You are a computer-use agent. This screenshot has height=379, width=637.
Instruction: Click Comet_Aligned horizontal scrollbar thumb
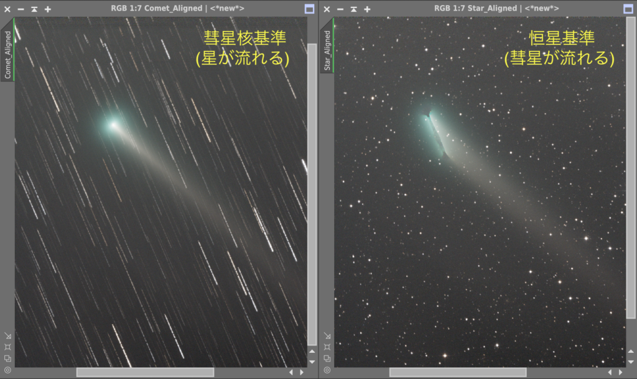[145, 372]
